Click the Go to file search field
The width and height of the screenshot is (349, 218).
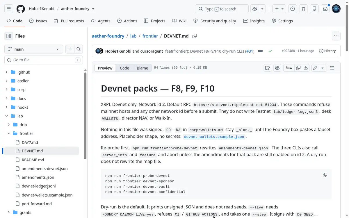pos(44,60)
